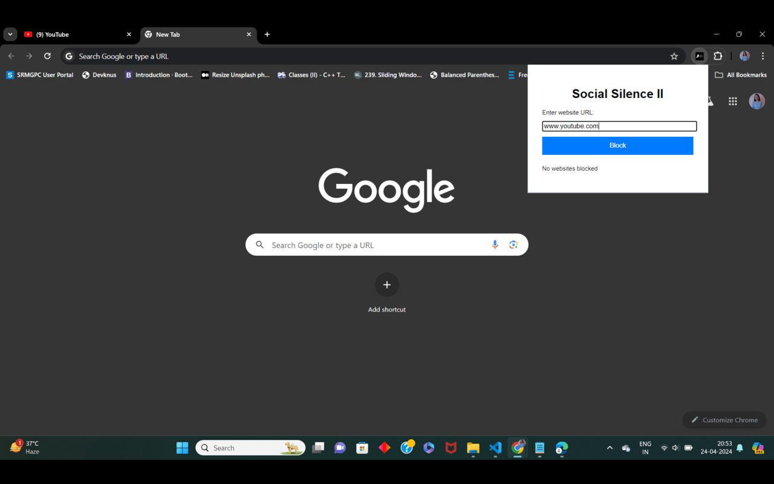Click the Social Silence extension toolbar icon
The width and height of the screenshot is (774, 484).
(699, 56)
